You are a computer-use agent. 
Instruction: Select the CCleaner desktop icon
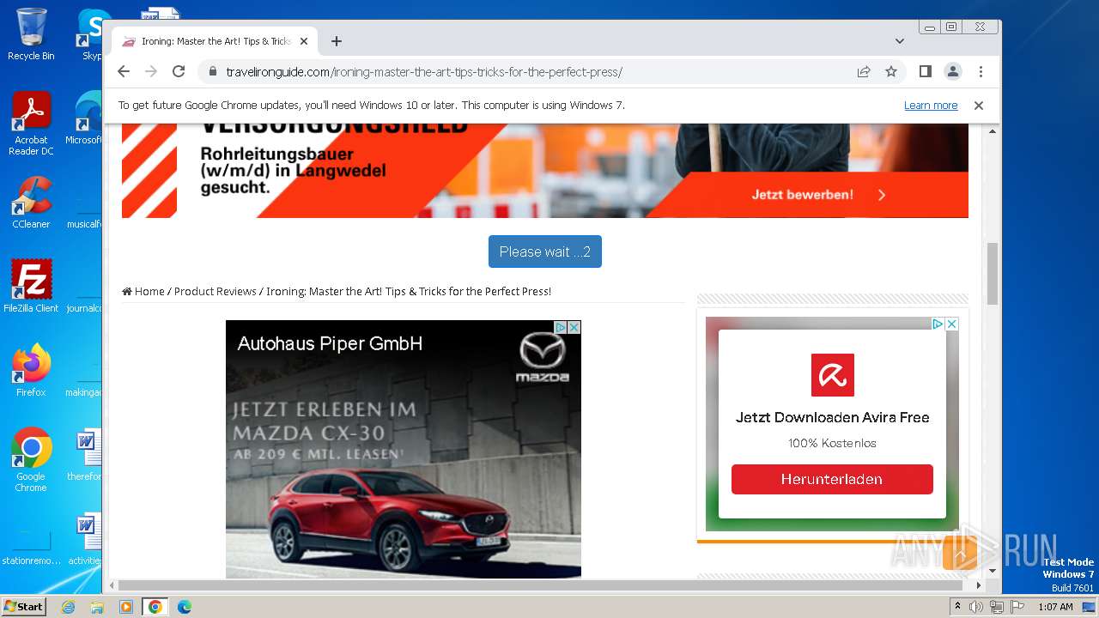click(31, 203)
